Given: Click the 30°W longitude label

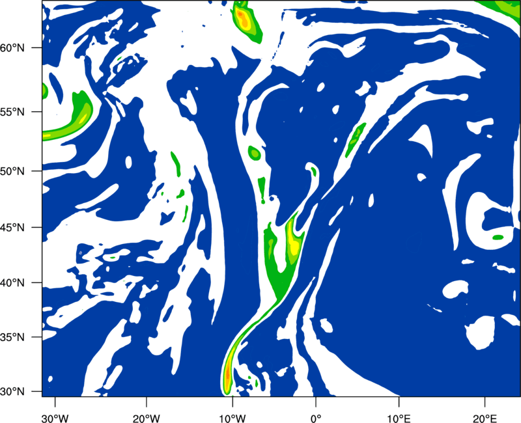Looking at the screenshot, I should [x=55, y=418].
